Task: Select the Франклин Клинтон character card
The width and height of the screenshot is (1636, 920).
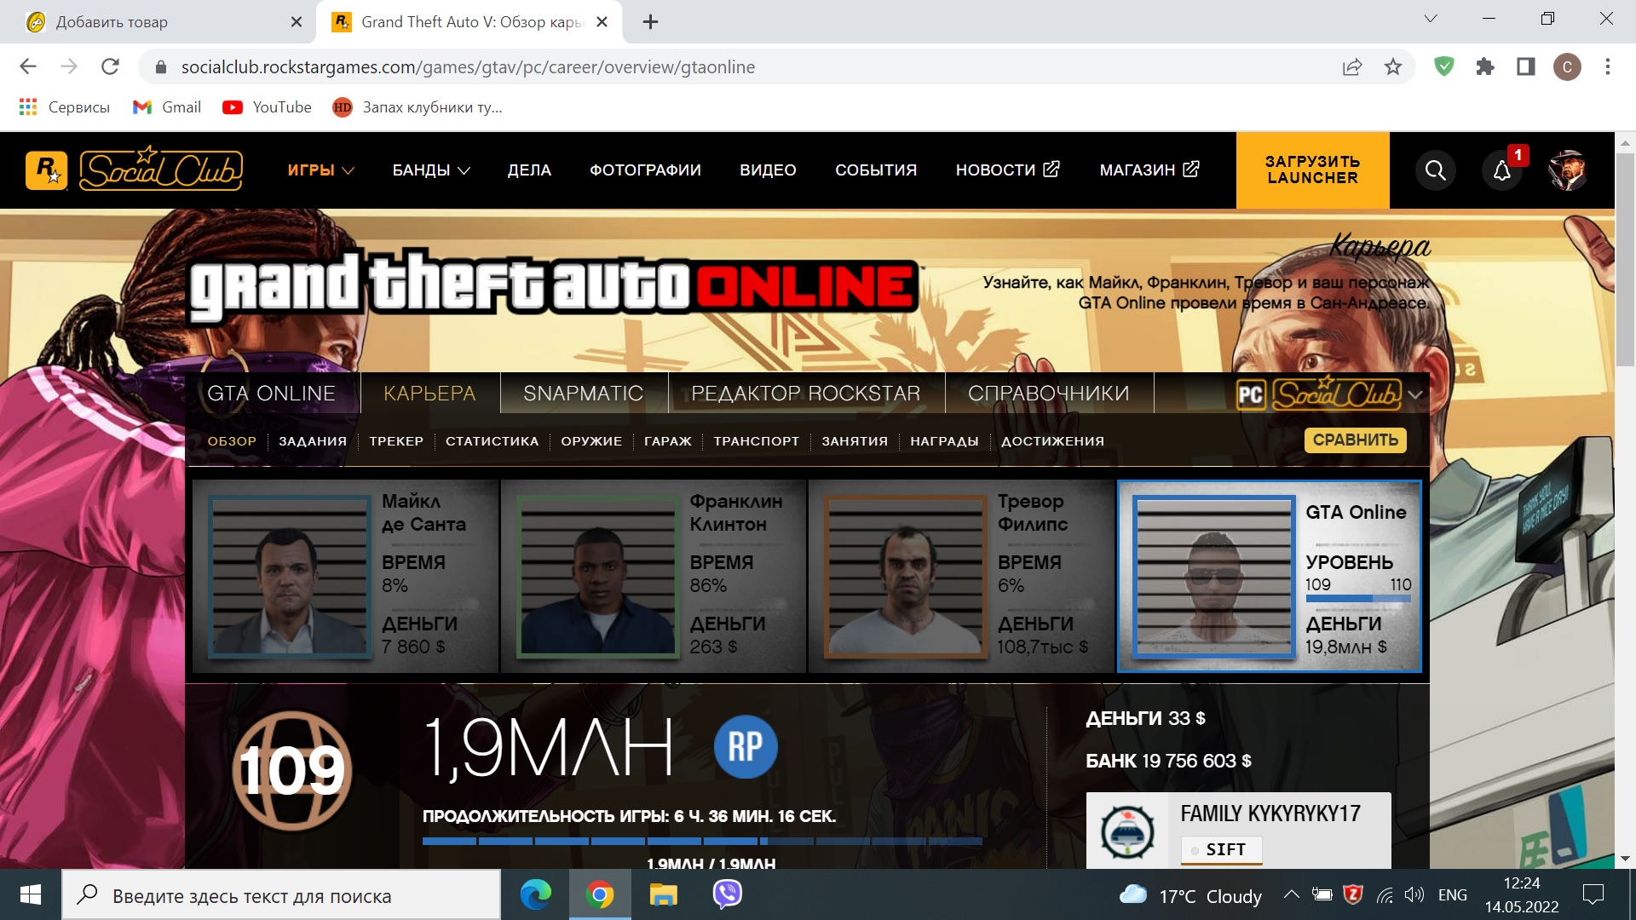Action: coord(653,576)
